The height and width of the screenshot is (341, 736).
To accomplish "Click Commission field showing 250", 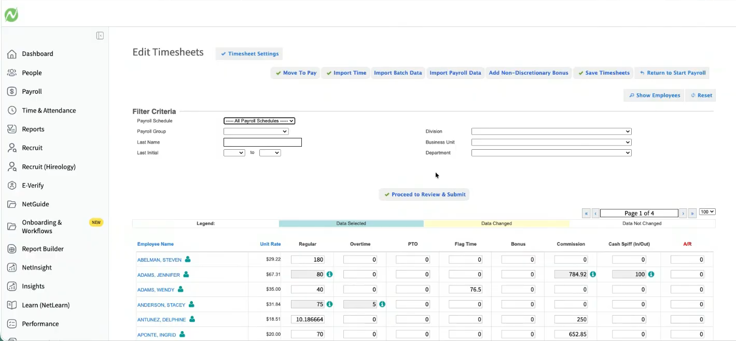I will click(x=571, y=320).
